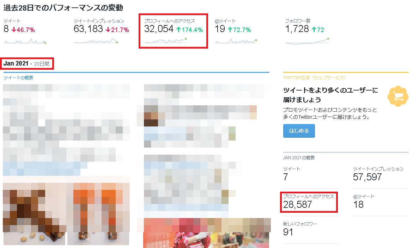Open the ツイートの概要 link
The height and width of the screenshot is (248, 419).
(18, 78)
